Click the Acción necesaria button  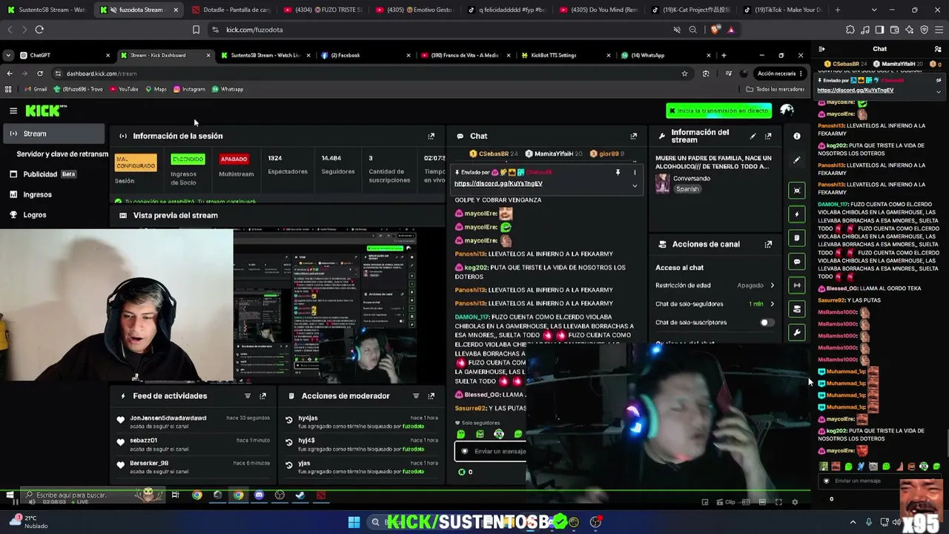(780, 73)
